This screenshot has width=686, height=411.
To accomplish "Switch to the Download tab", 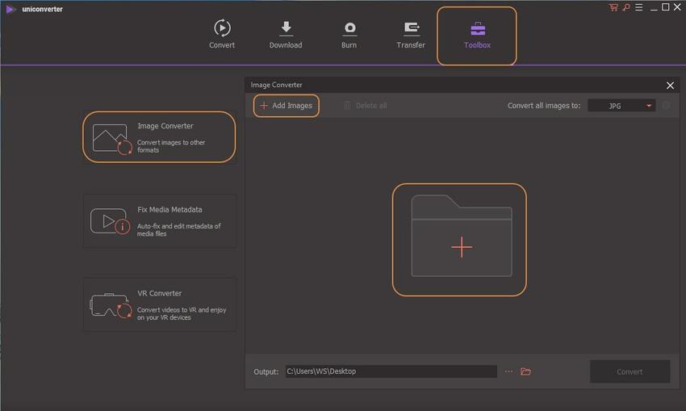I will click(286, 35).
